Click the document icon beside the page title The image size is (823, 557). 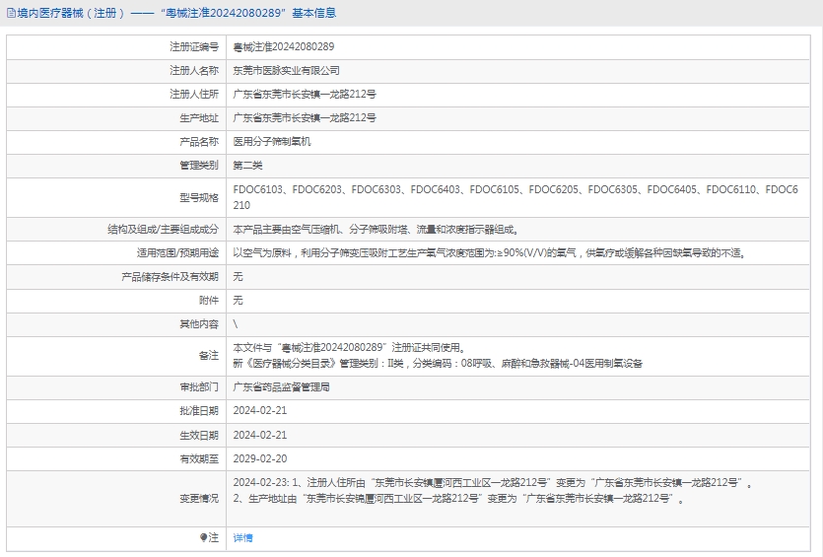tap(10, 13)
